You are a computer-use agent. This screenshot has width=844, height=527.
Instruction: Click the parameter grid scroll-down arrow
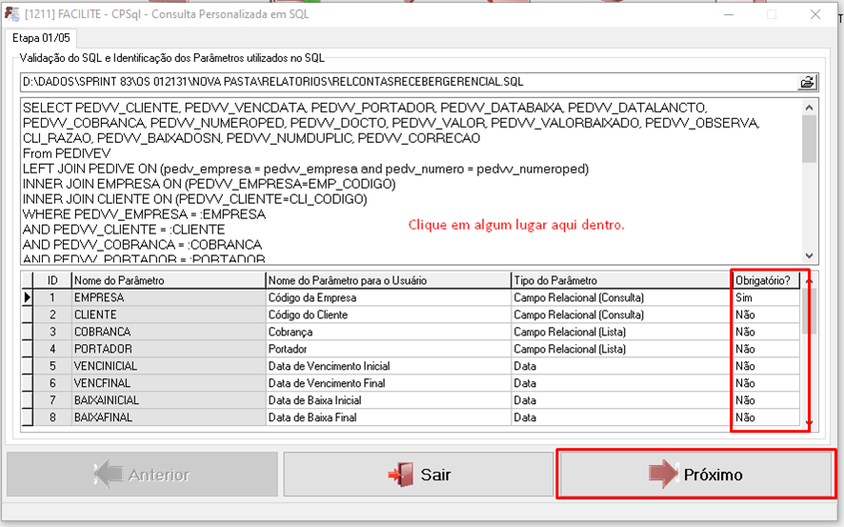[809, 422]
